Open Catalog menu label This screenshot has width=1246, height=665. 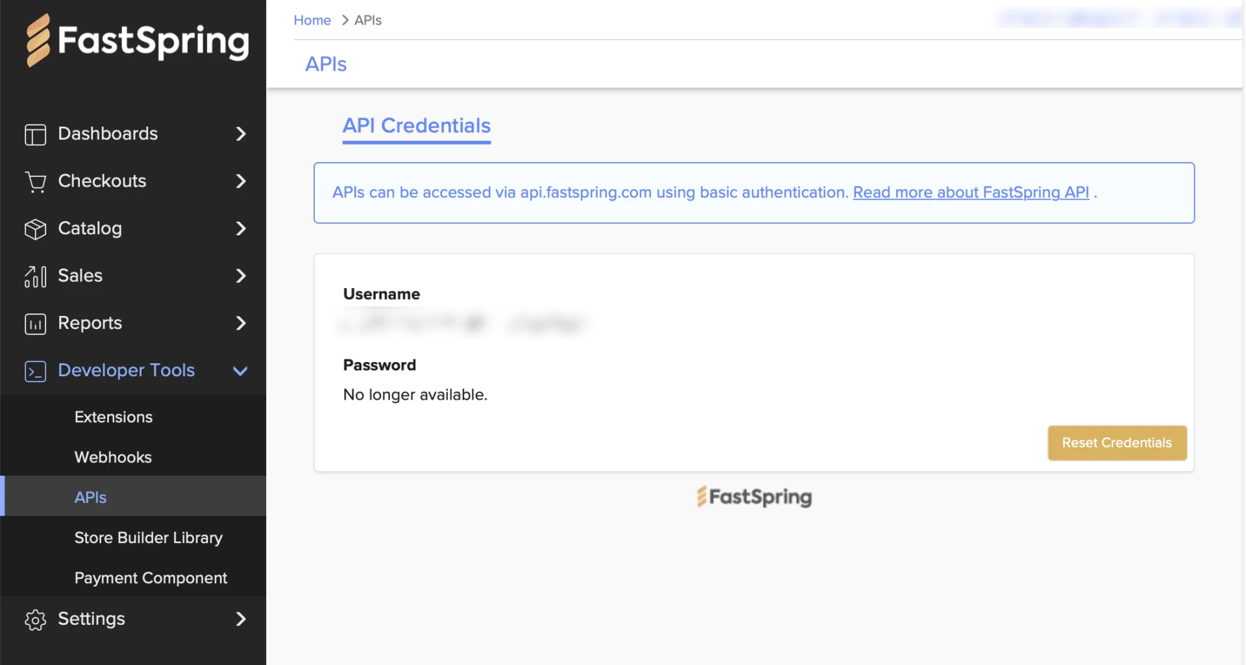(90, 228)
